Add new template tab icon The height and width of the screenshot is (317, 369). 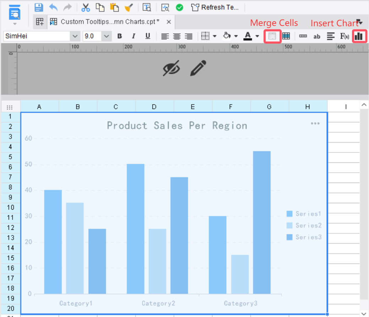(x=39, y=22)
